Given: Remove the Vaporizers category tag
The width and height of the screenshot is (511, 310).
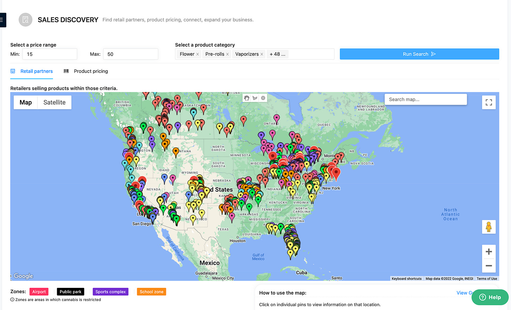Looking at the screenshot, I should coord(262,54).
